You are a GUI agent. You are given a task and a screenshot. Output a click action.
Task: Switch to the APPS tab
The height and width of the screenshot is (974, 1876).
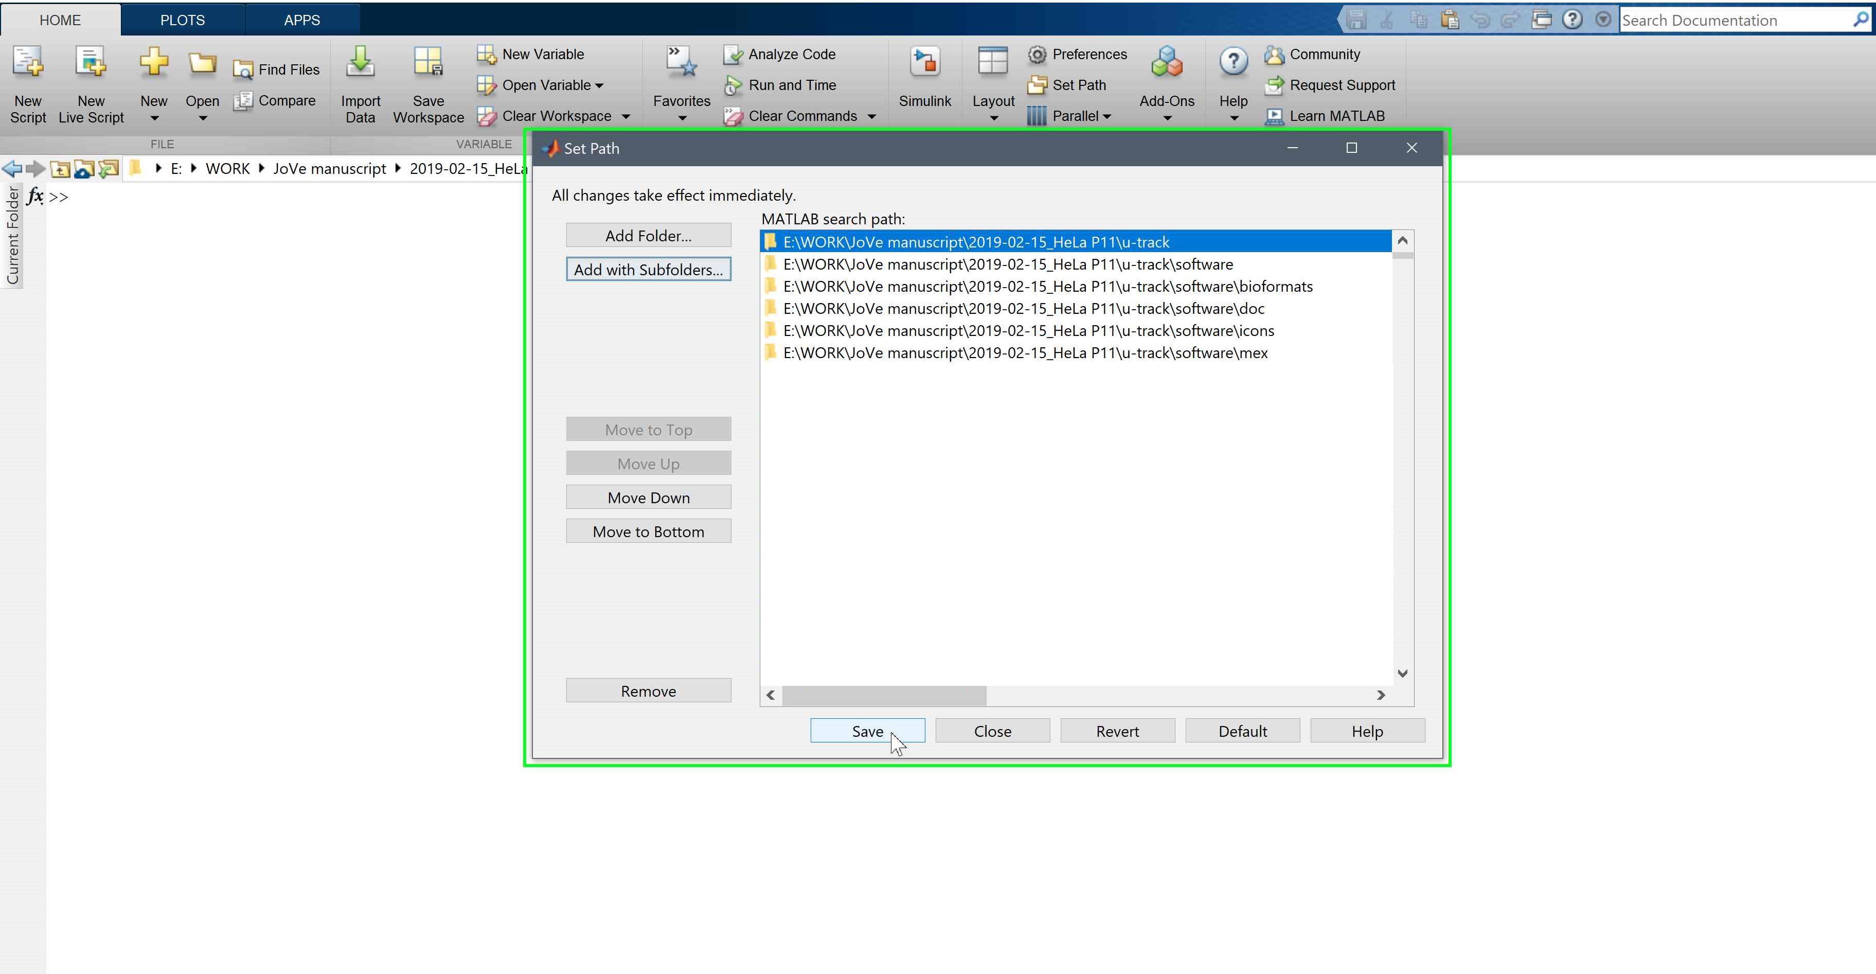(x=301, y=20)
